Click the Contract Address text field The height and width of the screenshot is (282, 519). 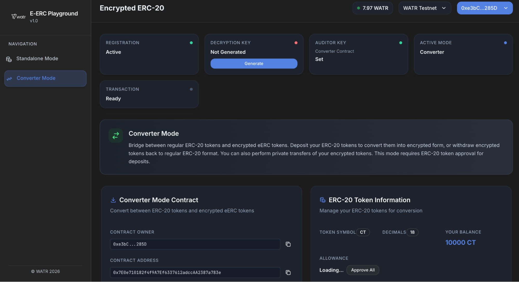[x=195, y=273]
